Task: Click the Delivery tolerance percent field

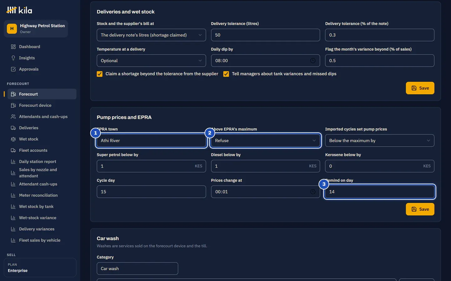Action: coord(380,35)
